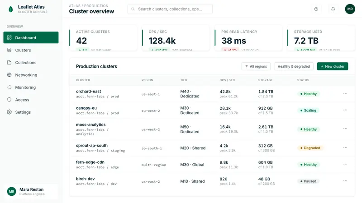The height and width of the screenshot is (203, 362).
Task: Open the All regions filter
Action: pos(256,66)
